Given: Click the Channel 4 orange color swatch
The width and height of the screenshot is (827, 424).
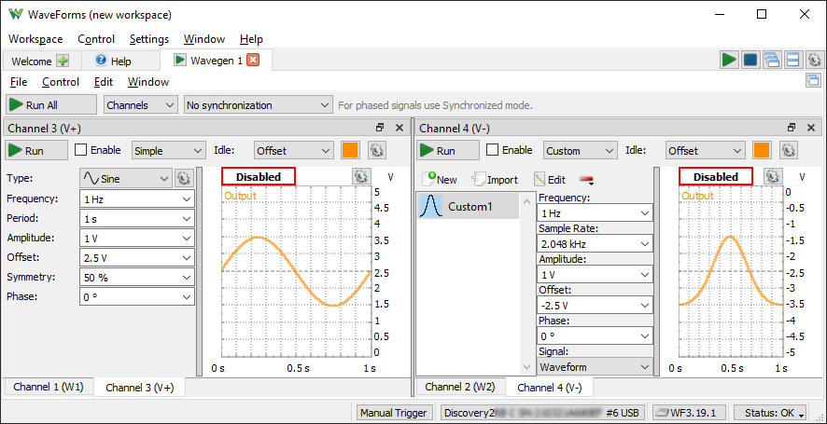Looking at the screenshot, I should point(761,150).
